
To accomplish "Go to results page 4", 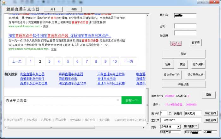I will [59, 61].
